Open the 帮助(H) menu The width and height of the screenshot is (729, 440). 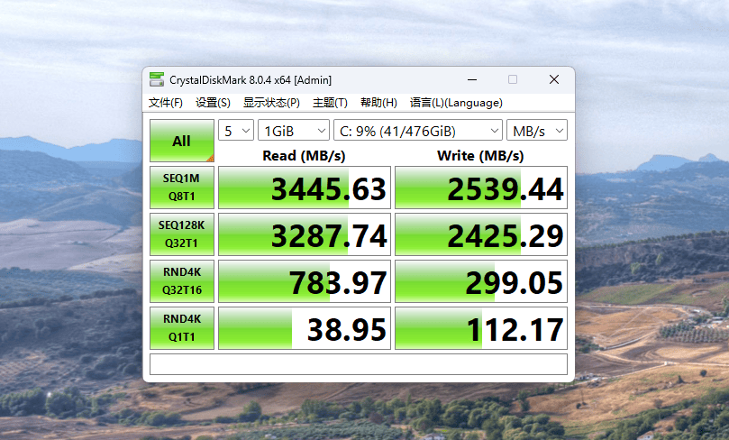click(x=378, y=103)
